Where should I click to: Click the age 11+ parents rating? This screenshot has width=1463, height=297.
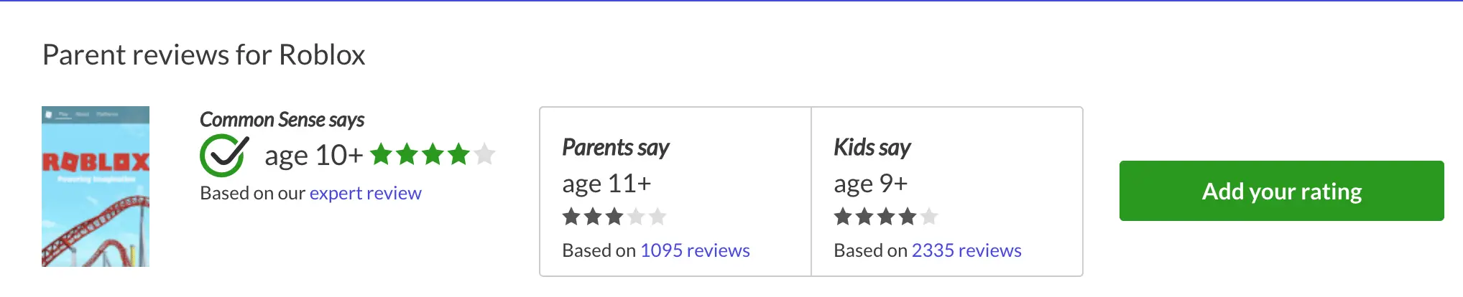pyautogui.click(x=606, y=184)
